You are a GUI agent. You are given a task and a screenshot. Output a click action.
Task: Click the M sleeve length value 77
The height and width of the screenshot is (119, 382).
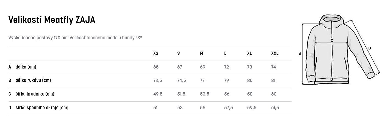(202, 80)
